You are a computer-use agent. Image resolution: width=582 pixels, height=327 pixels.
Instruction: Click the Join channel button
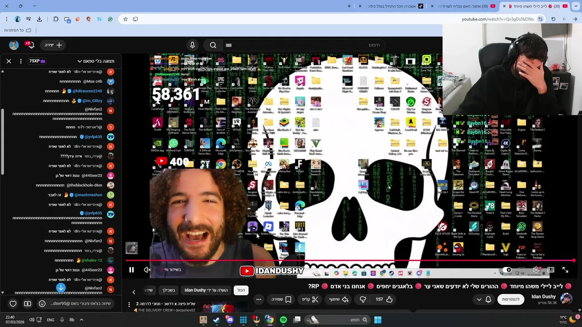[511, 299]
